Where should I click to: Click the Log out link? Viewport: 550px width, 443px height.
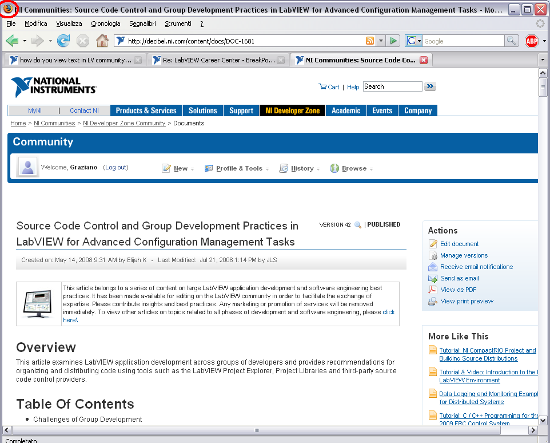115,168
